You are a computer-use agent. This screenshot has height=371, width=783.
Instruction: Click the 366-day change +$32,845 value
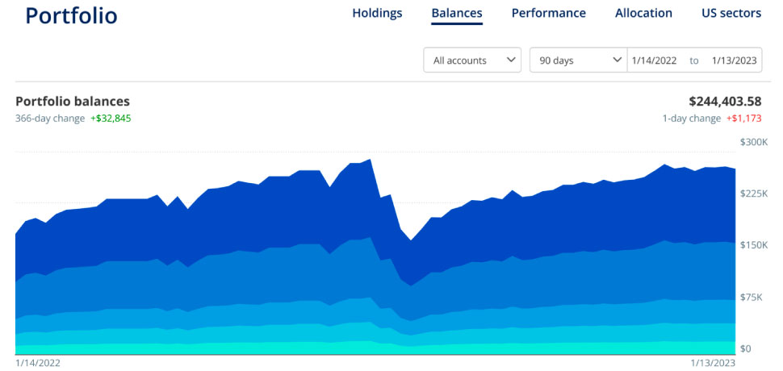(x=111, y=119)
